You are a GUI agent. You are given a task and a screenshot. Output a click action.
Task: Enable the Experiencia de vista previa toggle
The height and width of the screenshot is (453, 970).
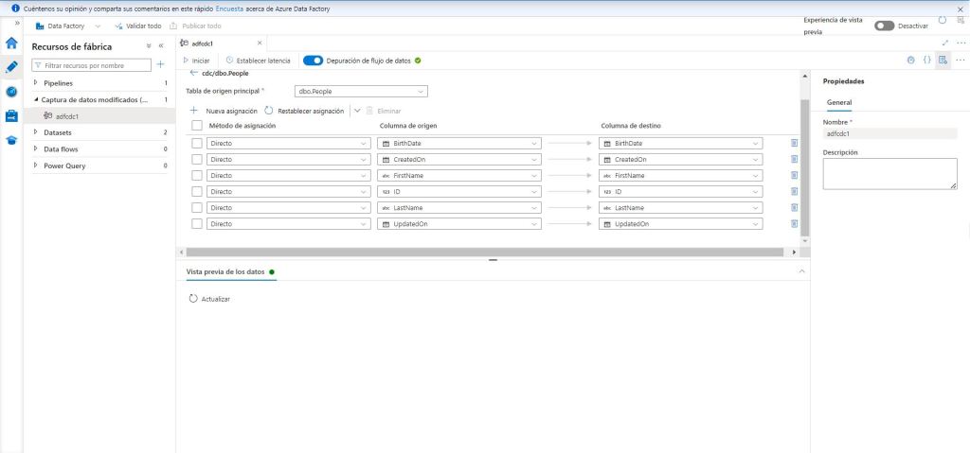click(x=884, y=26)
